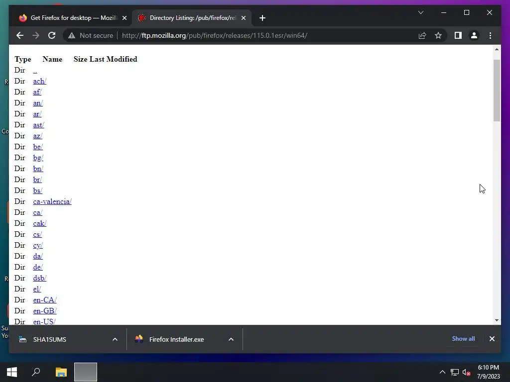510x382 pixels.
Task: Open the dsb/ directory
Action: coord(40,278)
